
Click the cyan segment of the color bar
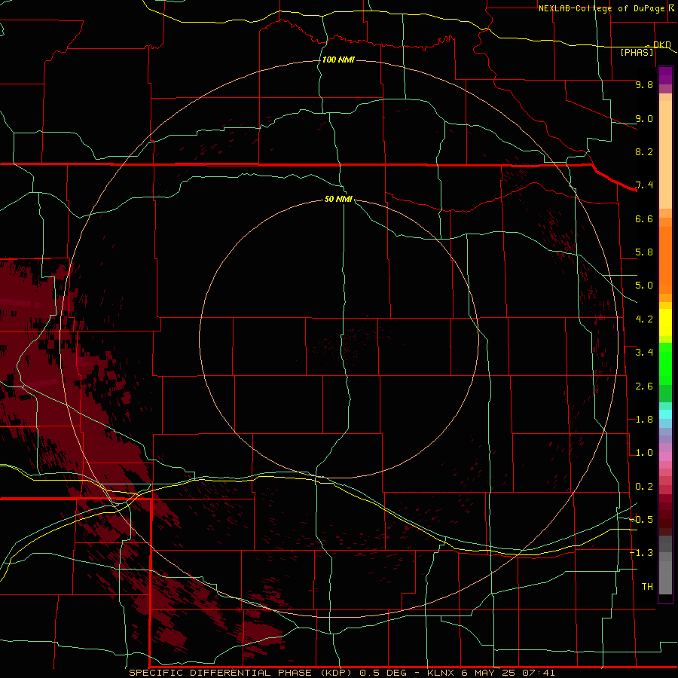tap(665, 414)
